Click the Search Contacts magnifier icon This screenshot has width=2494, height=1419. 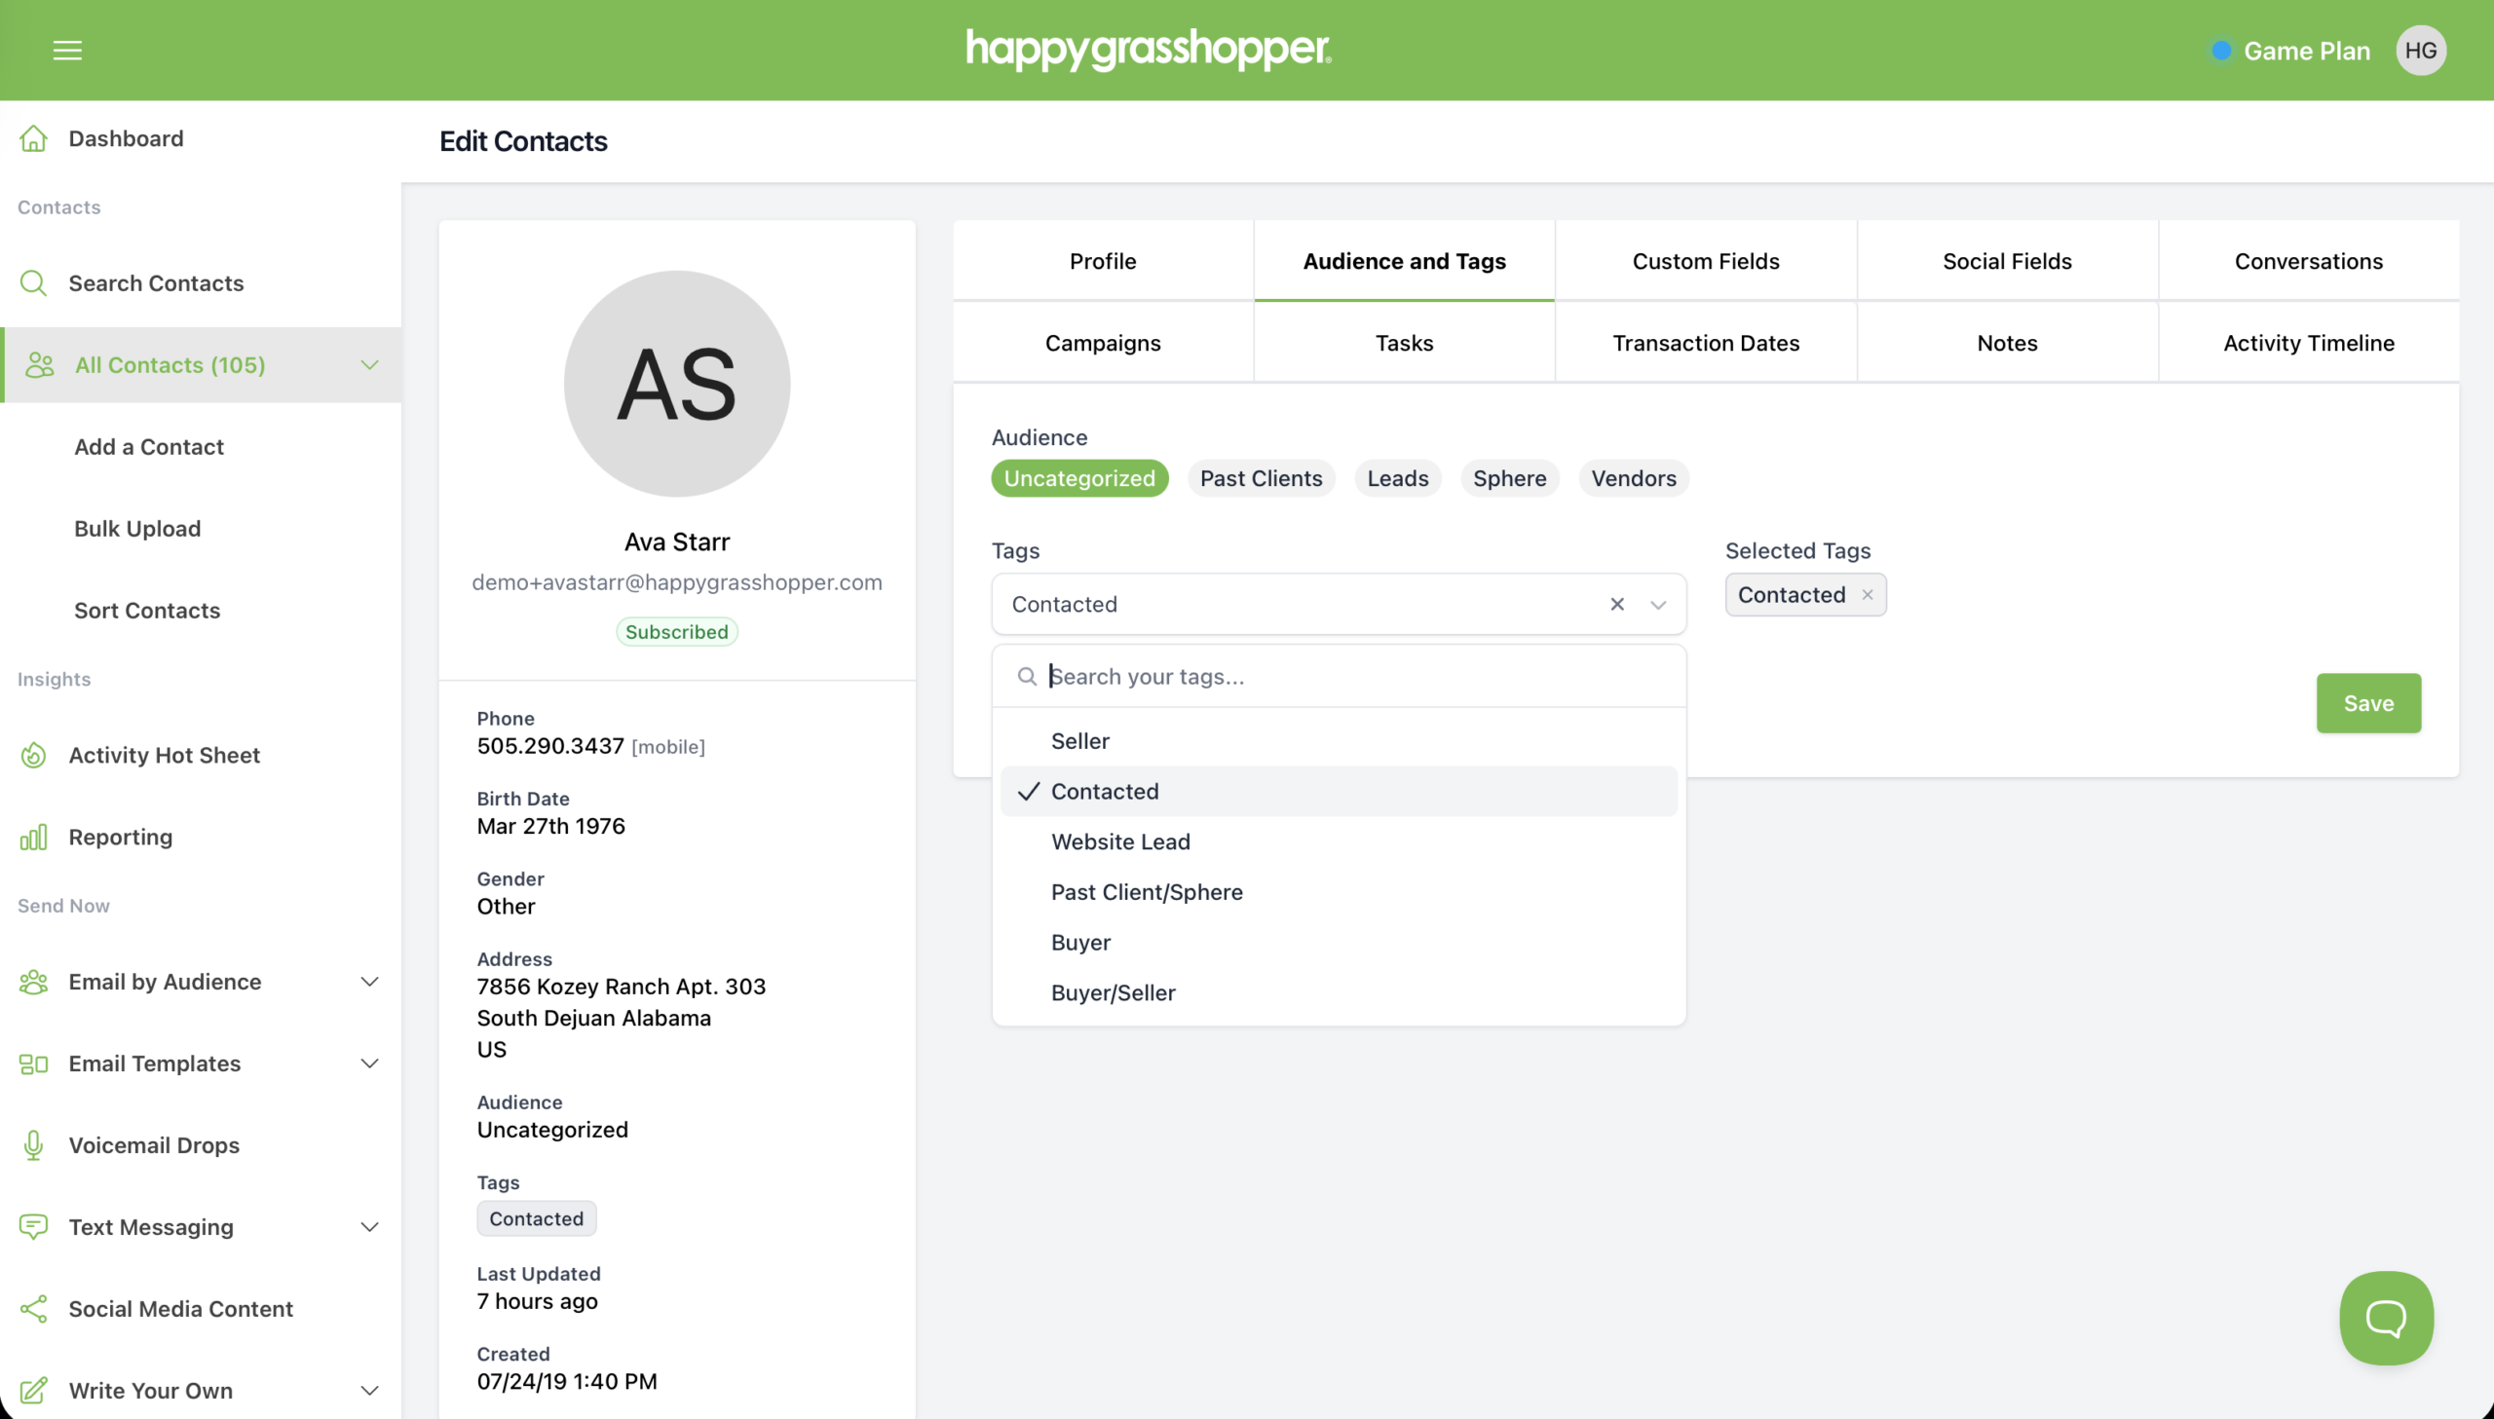coord(34,282)
